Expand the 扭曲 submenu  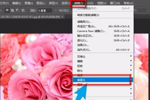click(x=103, y=66)
